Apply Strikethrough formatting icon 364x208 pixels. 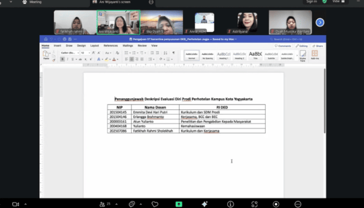pyautogui.click(x=80, y=59)
